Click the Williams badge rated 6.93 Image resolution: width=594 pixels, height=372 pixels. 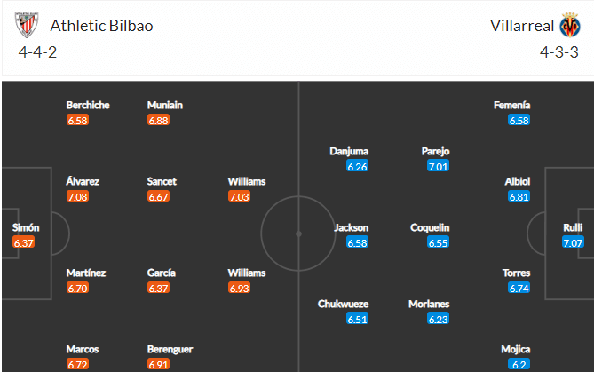[239, 288]
